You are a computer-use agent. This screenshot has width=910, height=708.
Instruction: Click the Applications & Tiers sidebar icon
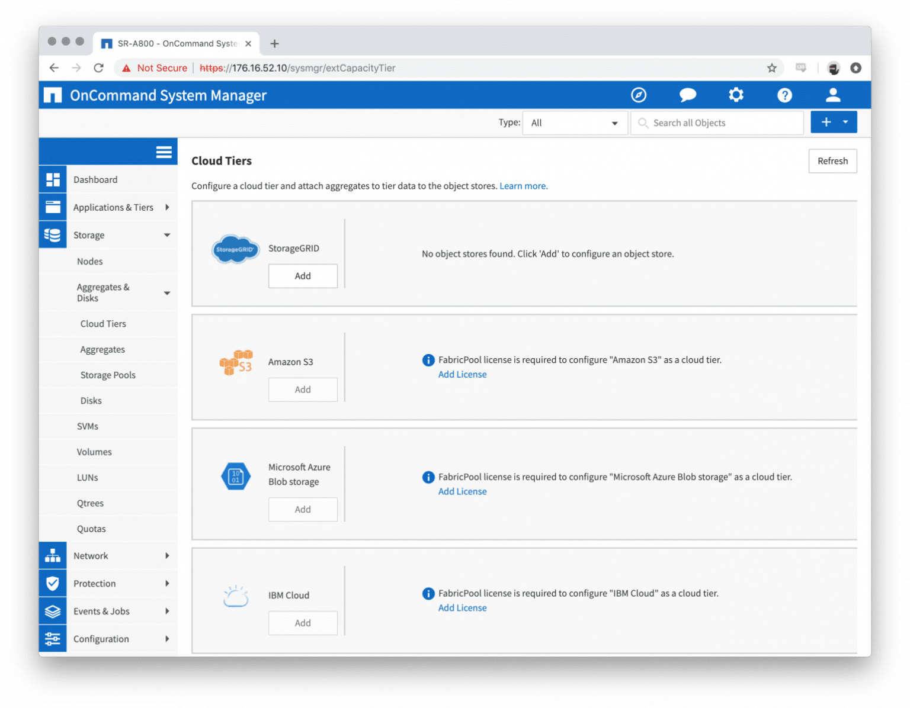click(53, 207)
